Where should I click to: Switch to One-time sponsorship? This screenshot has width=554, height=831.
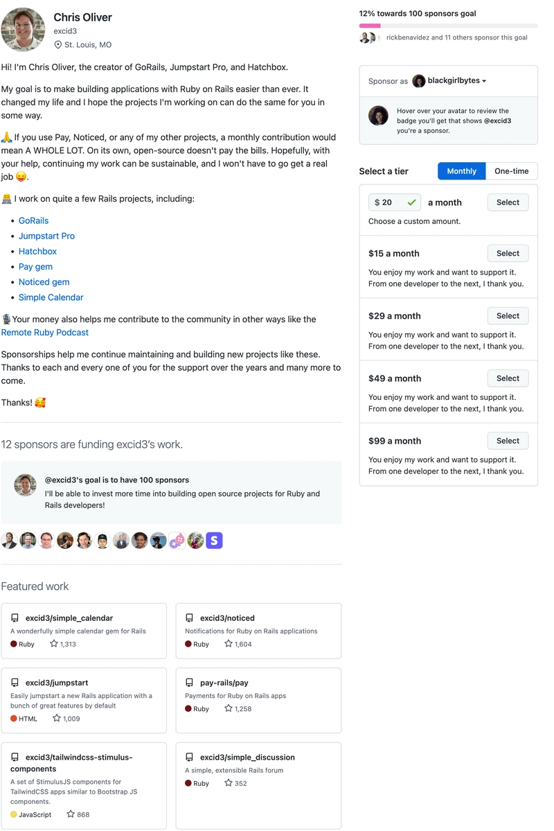tap(511, 171)
